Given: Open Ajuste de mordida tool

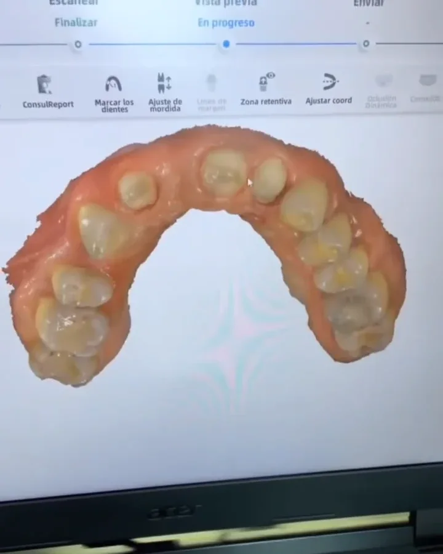Looking at the screenshot, I should click(165, 92).
